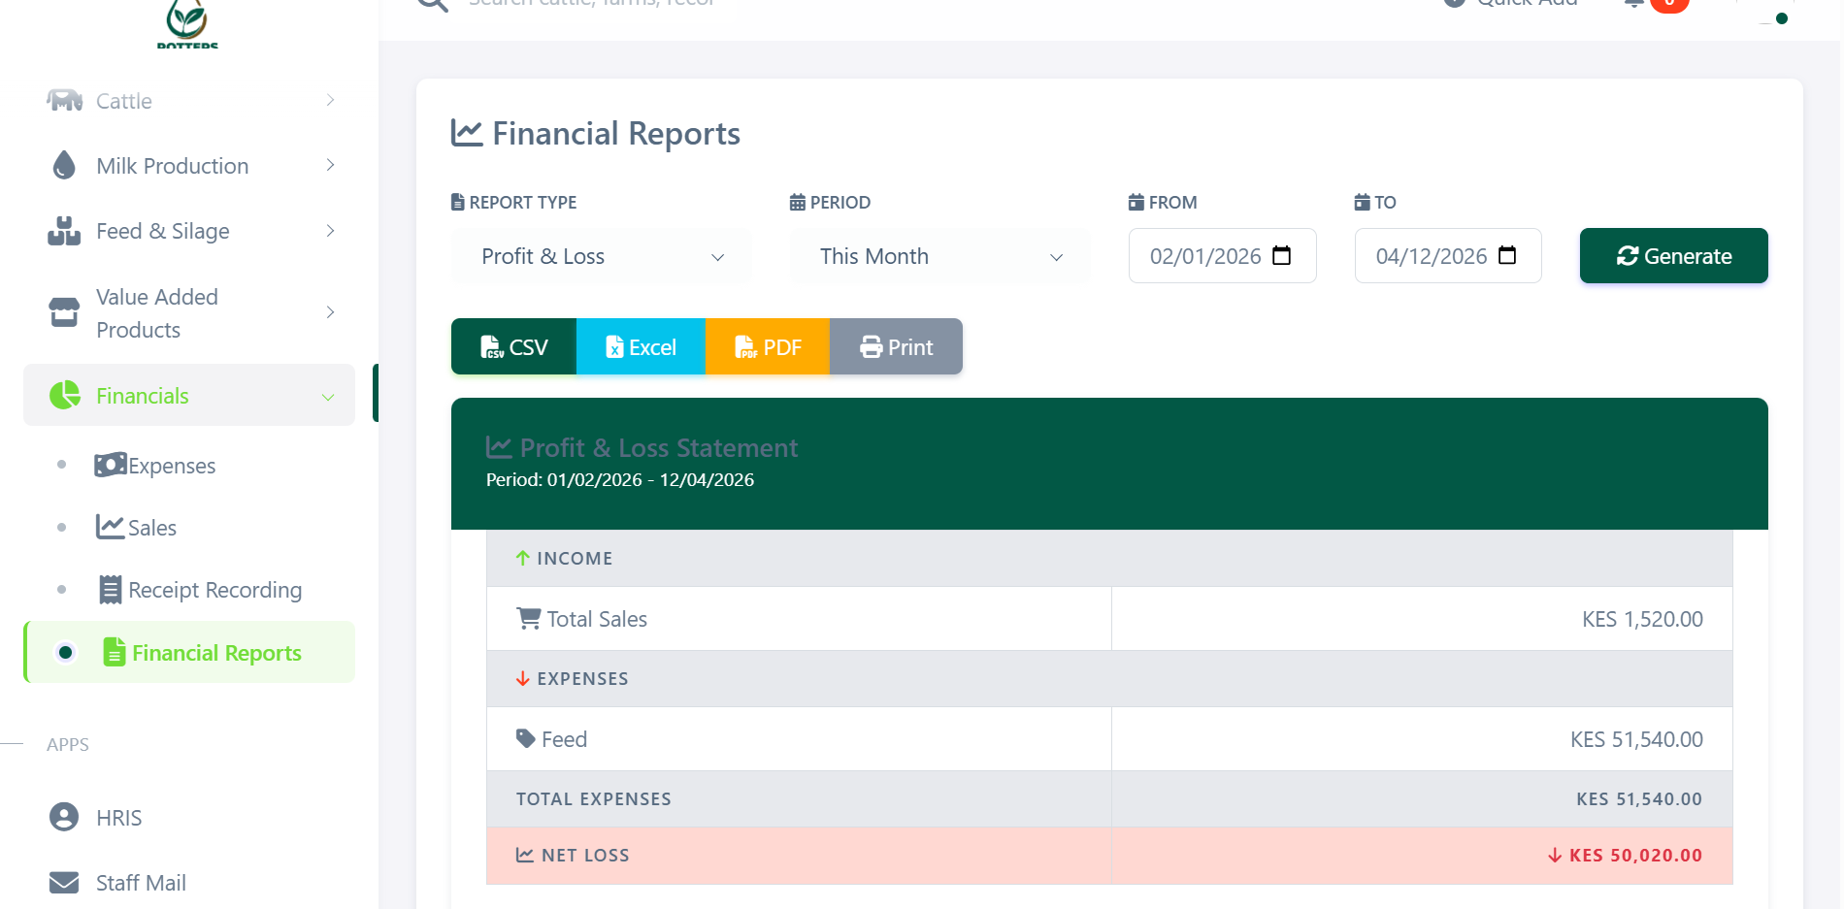Open Expenses under Financials

click(x=172, y=466)
